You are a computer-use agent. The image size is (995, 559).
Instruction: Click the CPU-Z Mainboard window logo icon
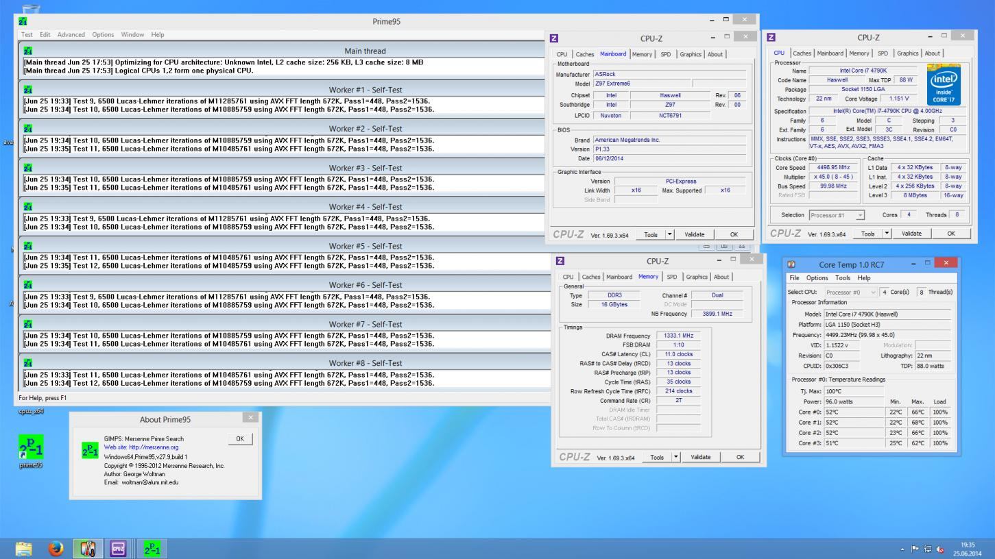[554, 38]
